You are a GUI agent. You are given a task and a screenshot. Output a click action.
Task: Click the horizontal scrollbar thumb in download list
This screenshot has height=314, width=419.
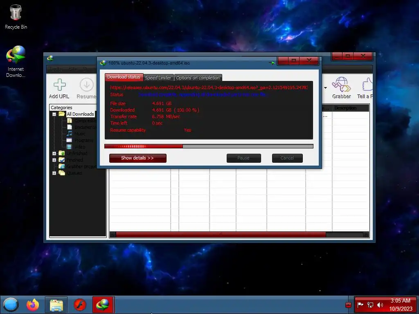coord(221,234)
